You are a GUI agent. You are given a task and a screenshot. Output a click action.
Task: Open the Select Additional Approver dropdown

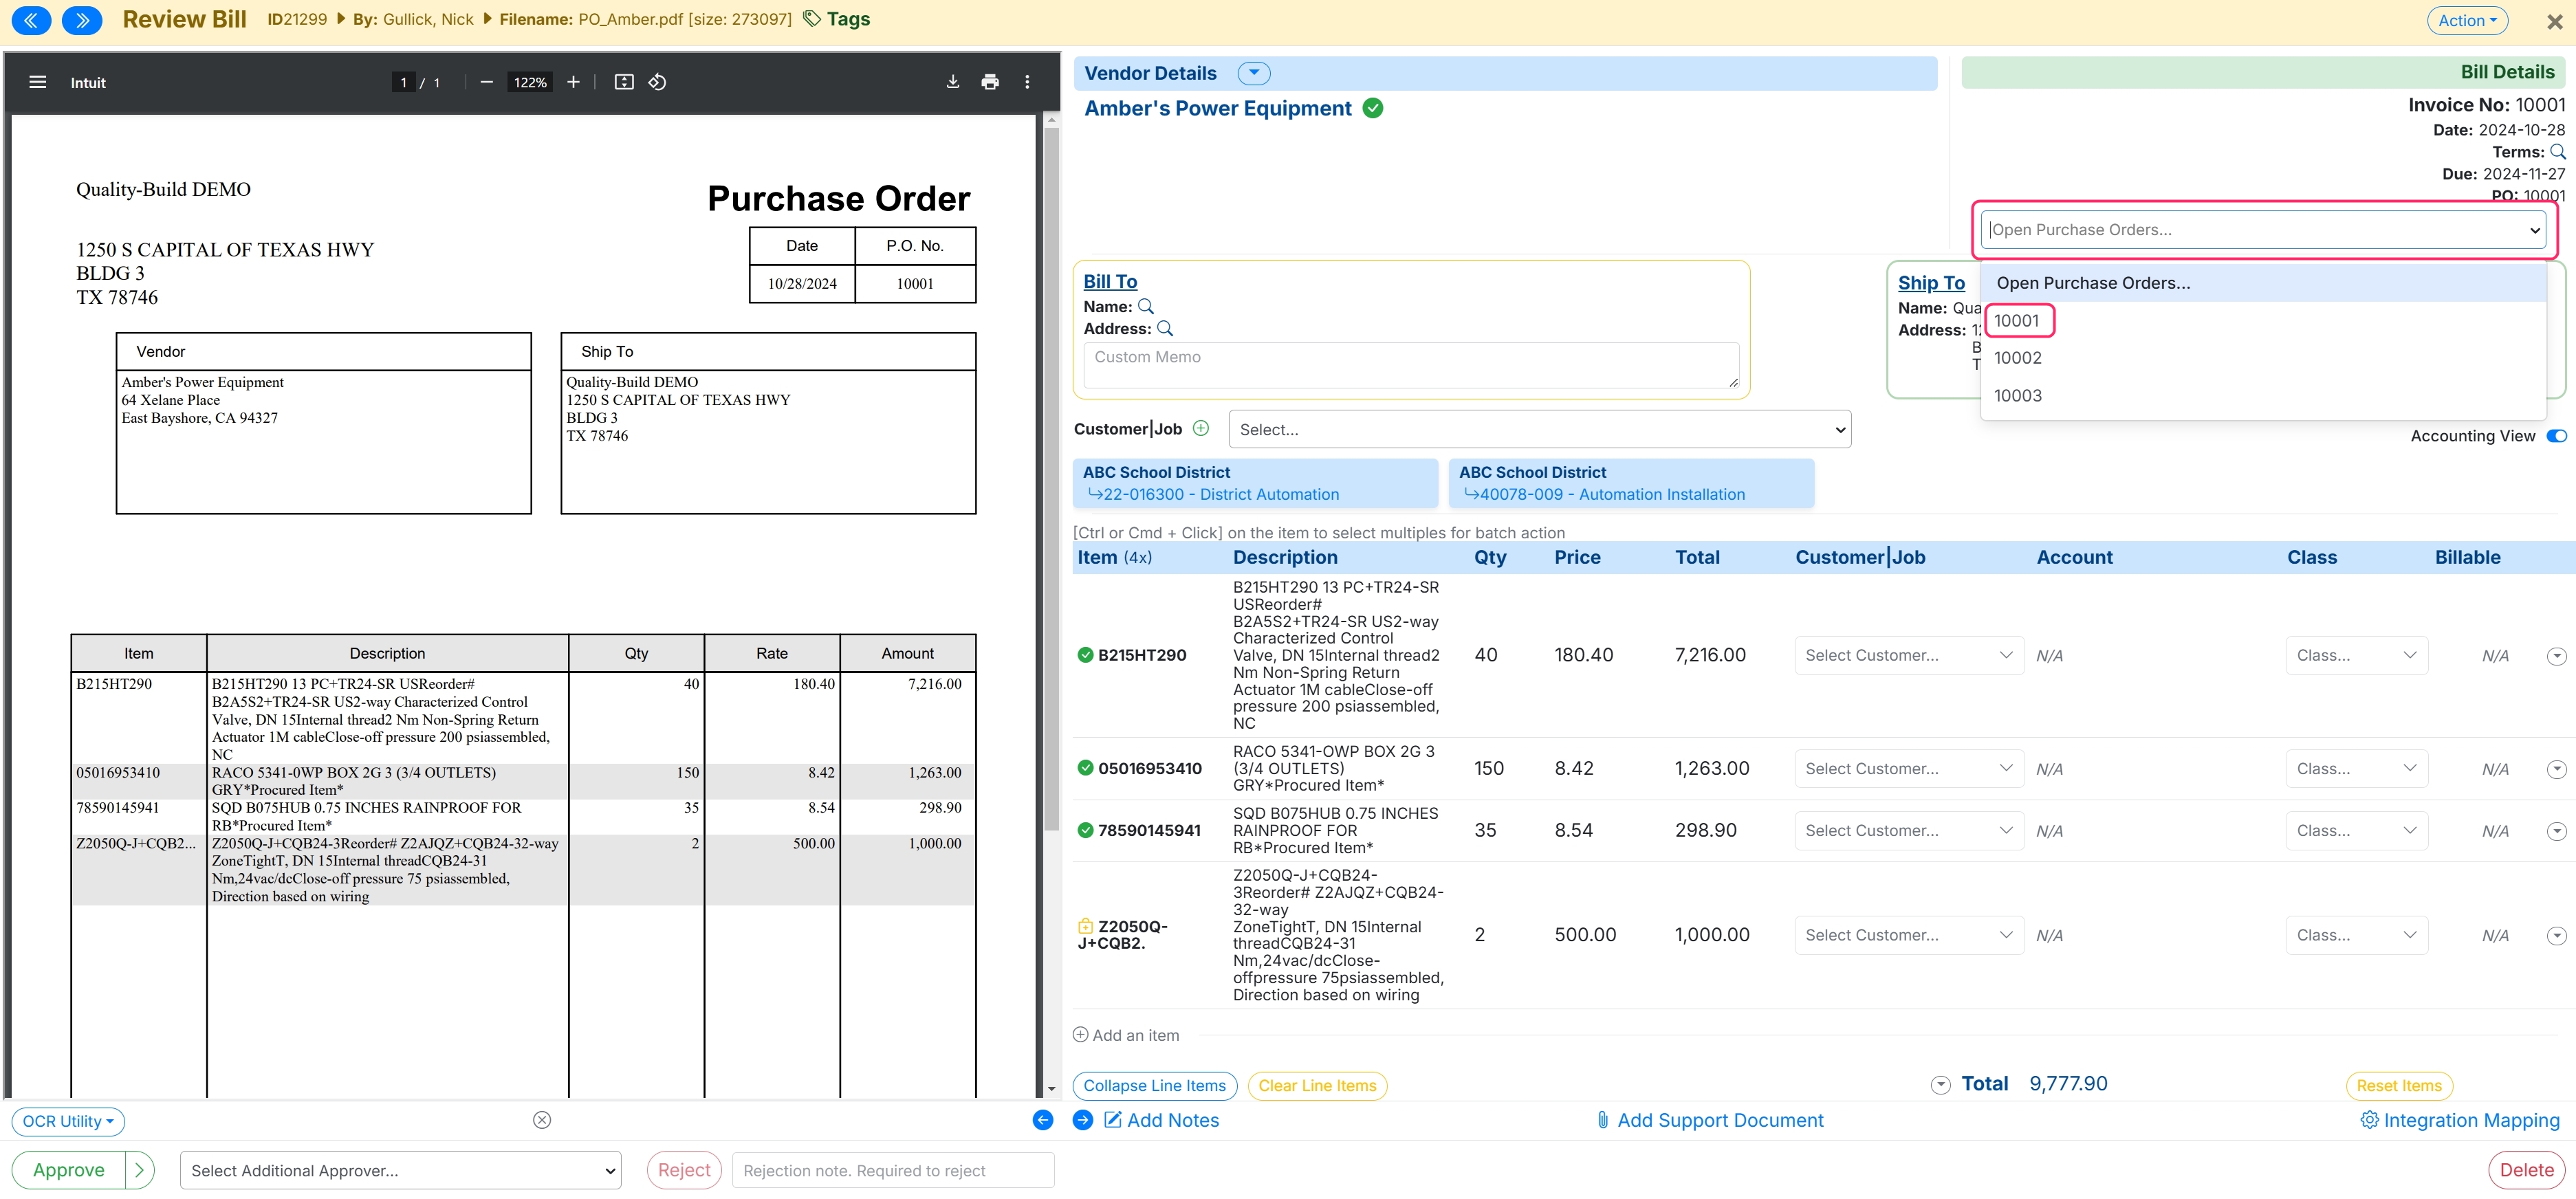[x=401, y=1170]
